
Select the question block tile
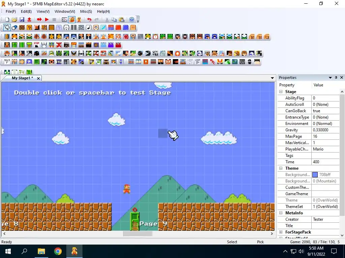click(29, 28)
